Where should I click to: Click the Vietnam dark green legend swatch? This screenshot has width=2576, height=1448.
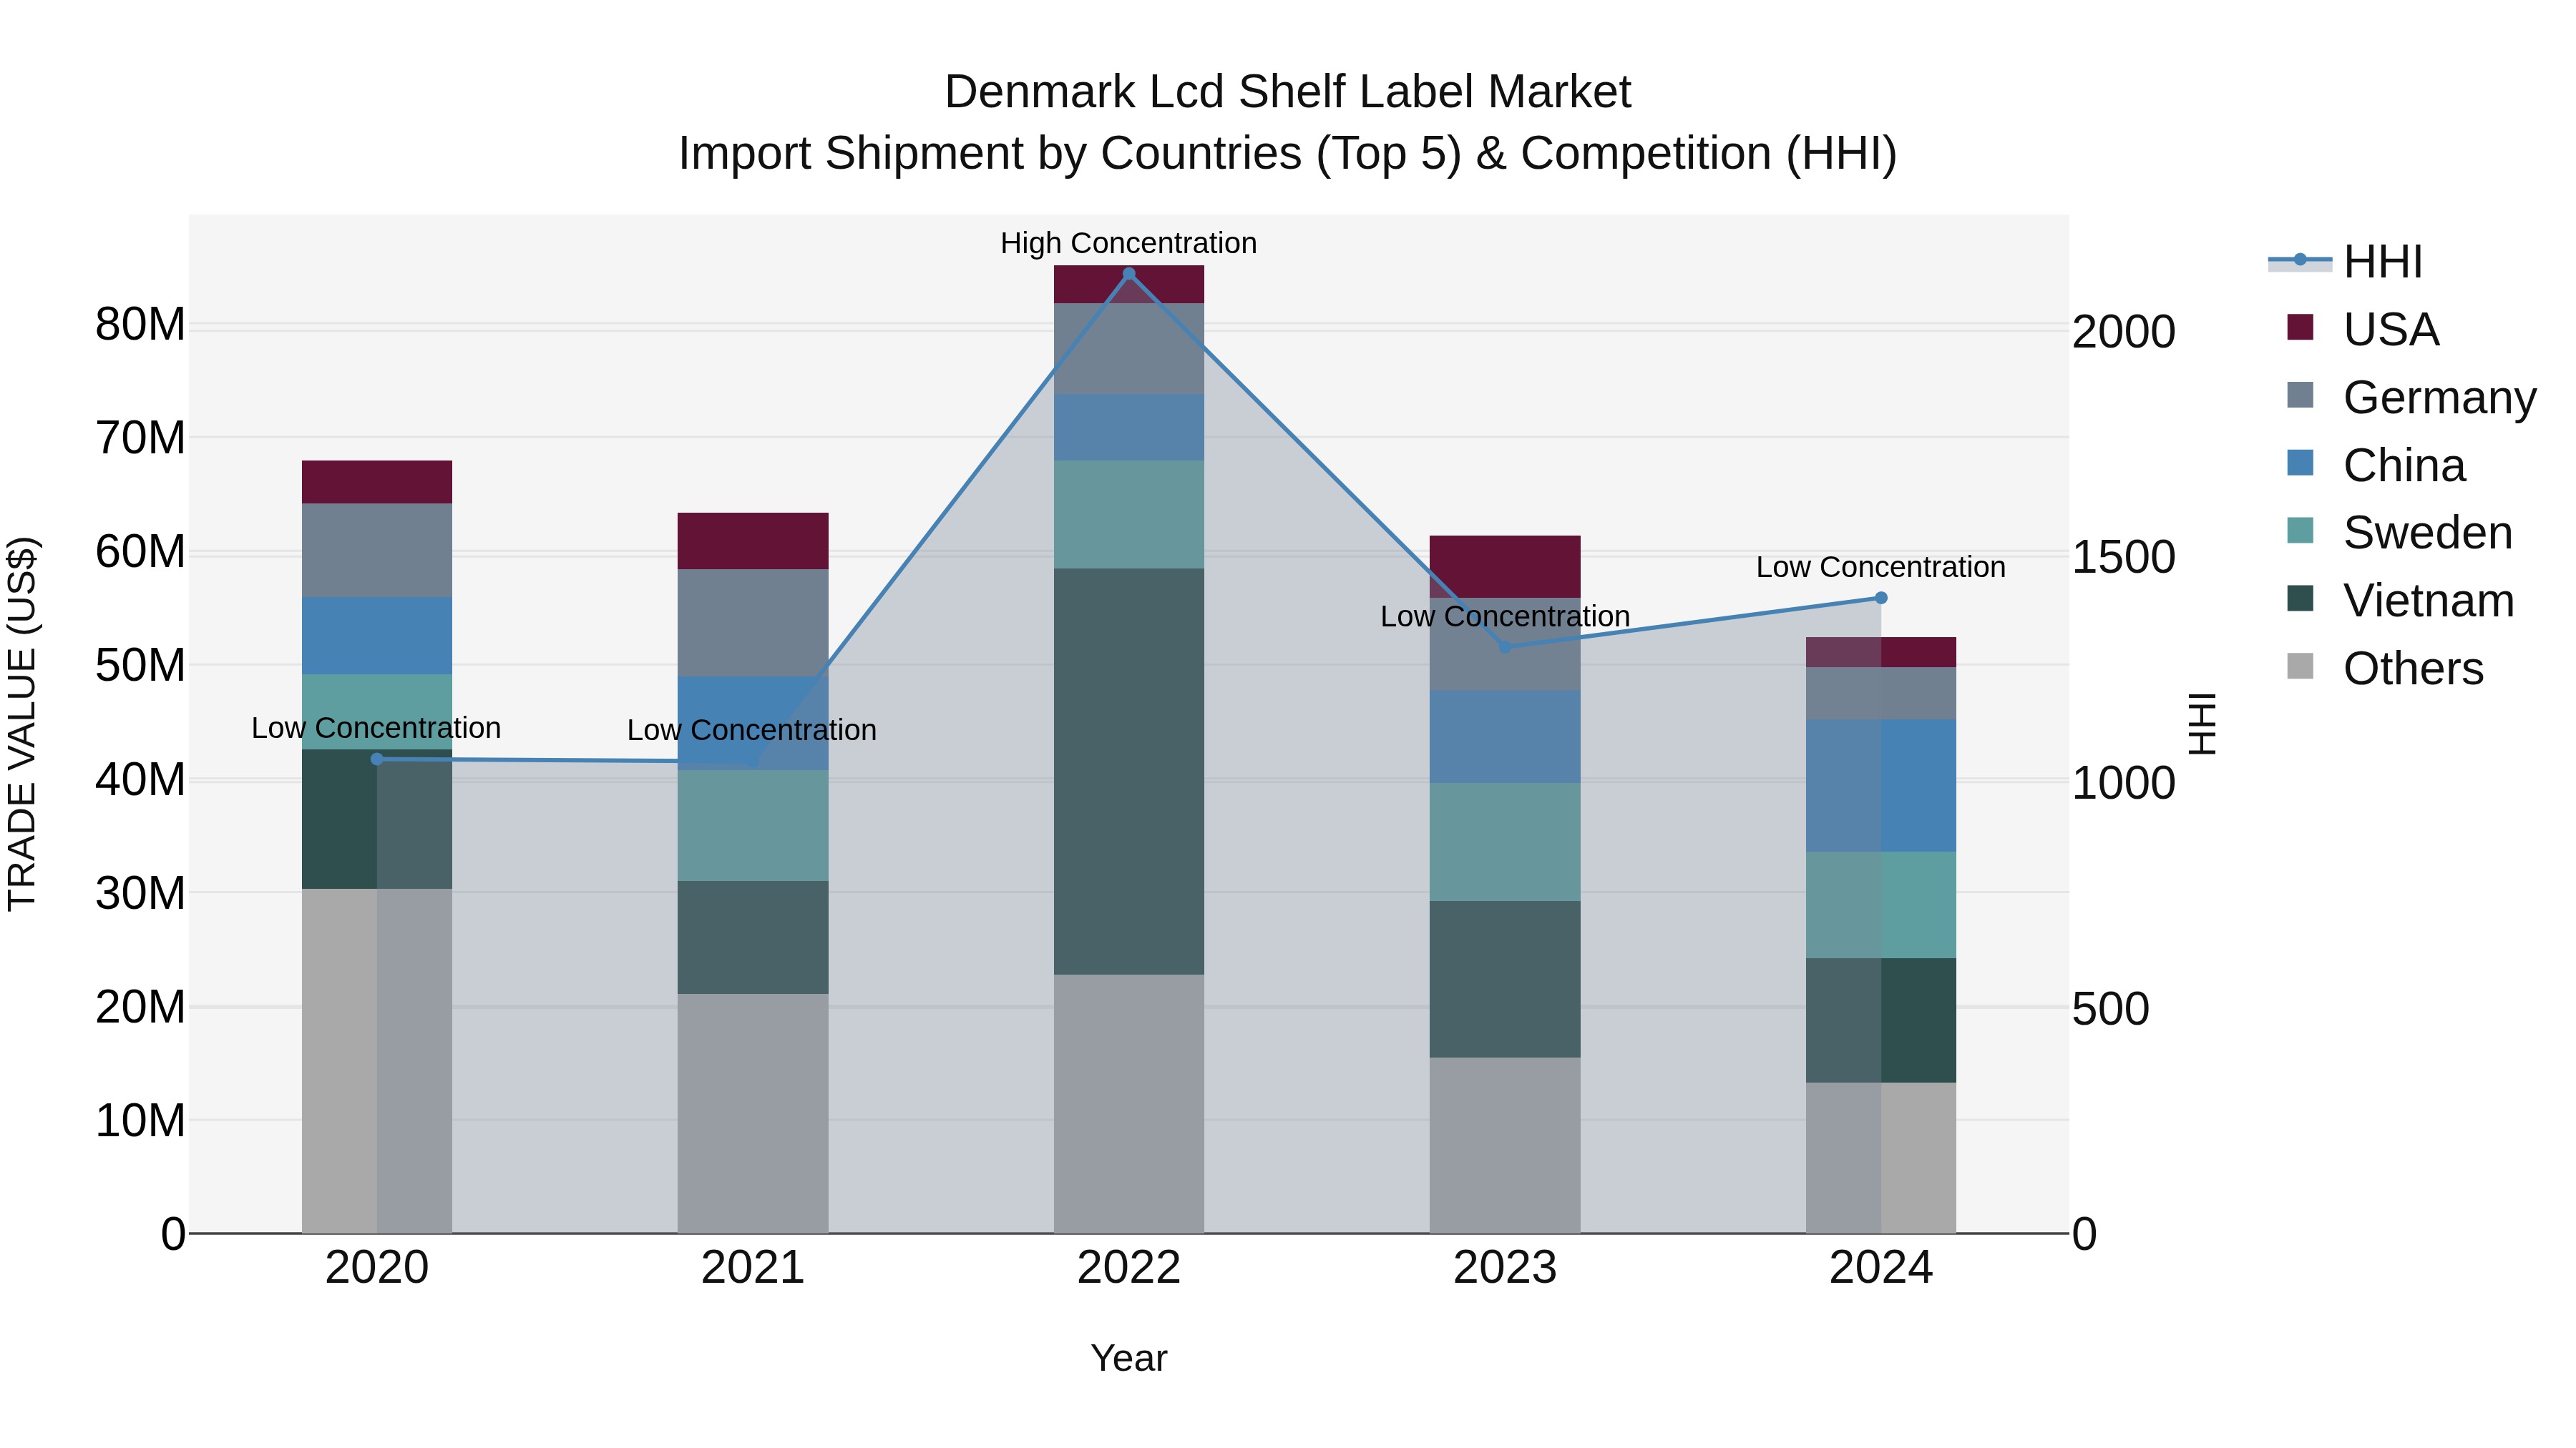click(x=2300, y=598)
